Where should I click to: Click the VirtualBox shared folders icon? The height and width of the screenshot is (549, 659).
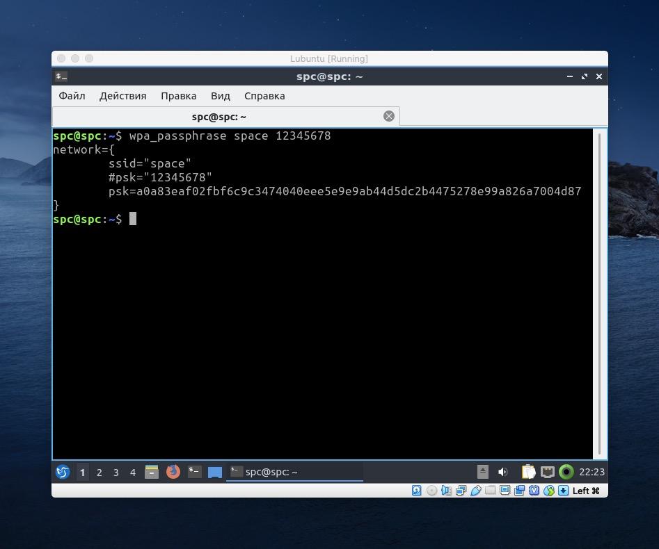tap(490, 490)
